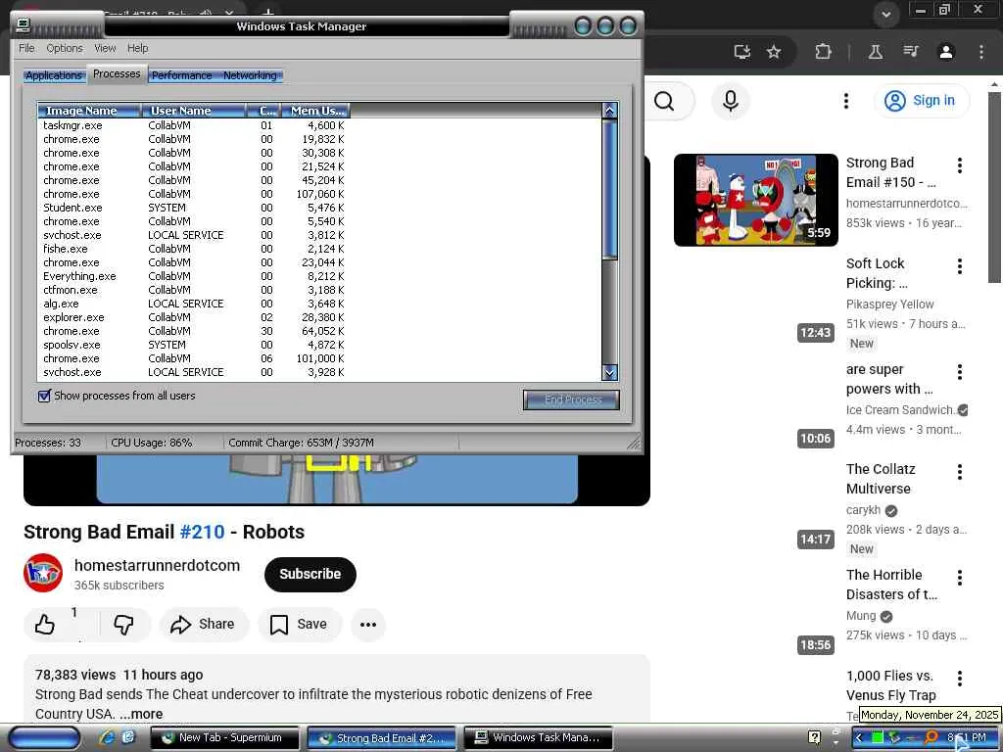Switch to the Networking tab
Viewport: 1003px width, 752px height.
[250, 75]
